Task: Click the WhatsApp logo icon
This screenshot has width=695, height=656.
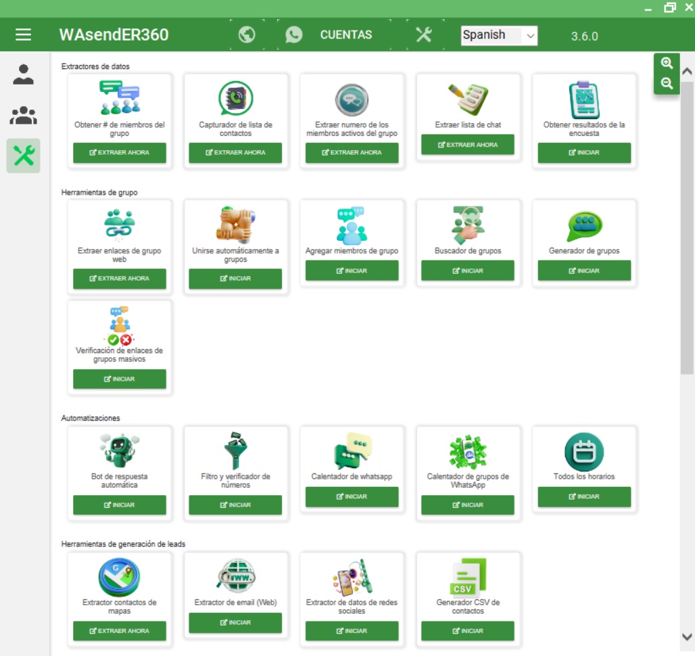Action: [x=294, y=34]
